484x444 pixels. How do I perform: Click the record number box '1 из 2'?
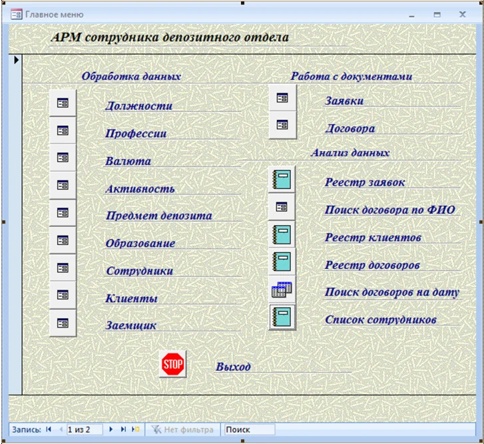pyautogui.click(x=85, y=429)
